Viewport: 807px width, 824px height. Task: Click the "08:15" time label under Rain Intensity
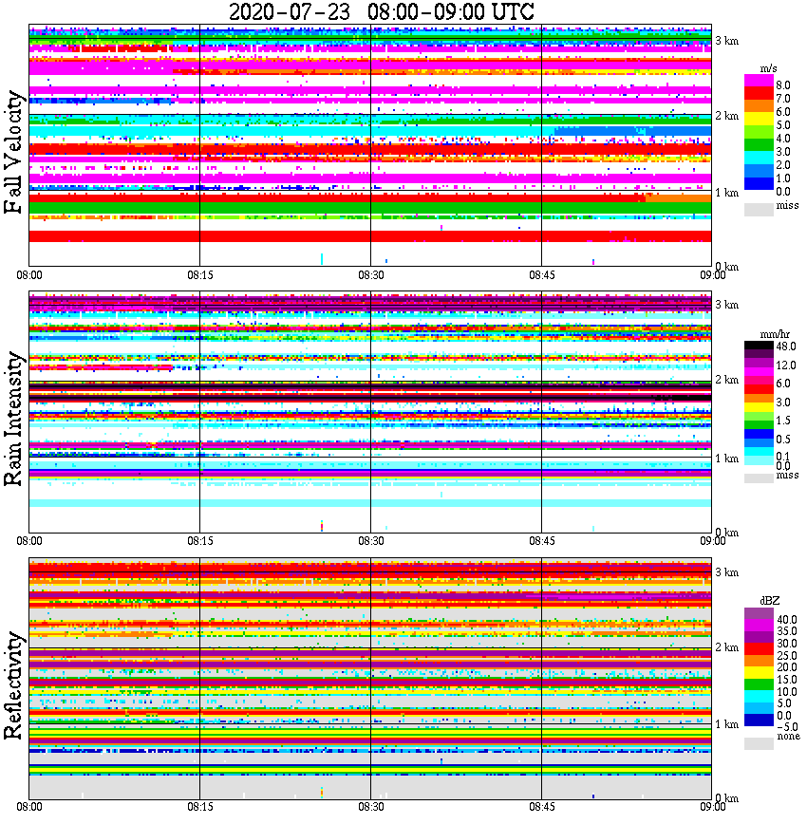click(x=200, y=541)
